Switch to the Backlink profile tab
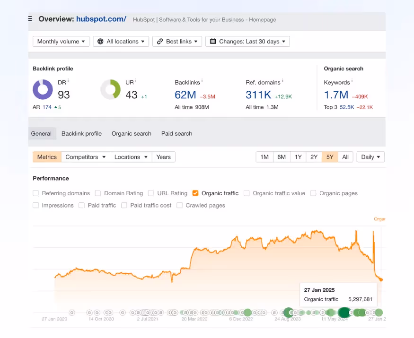 (81, 133)
